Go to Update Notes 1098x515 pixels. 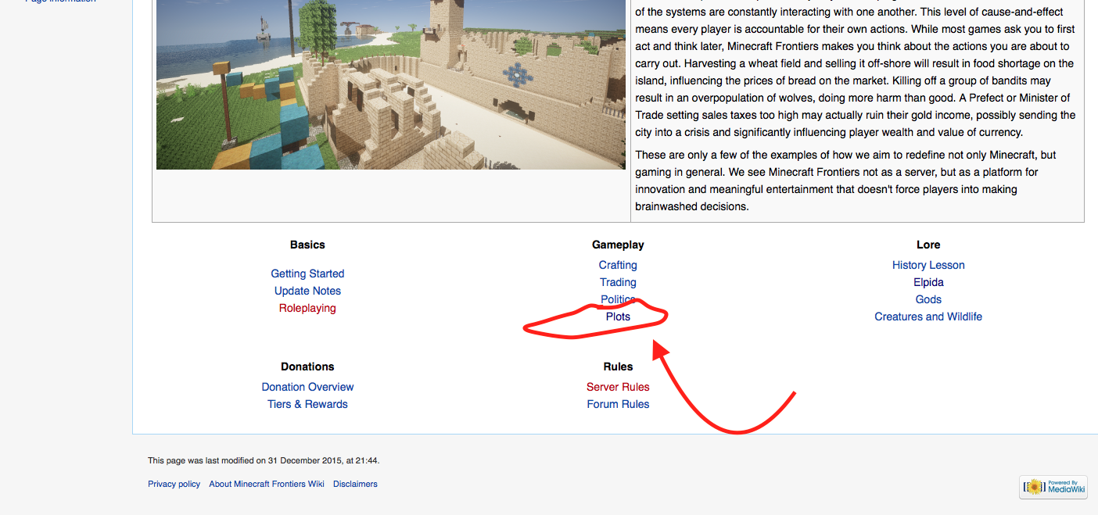(307, 291)
